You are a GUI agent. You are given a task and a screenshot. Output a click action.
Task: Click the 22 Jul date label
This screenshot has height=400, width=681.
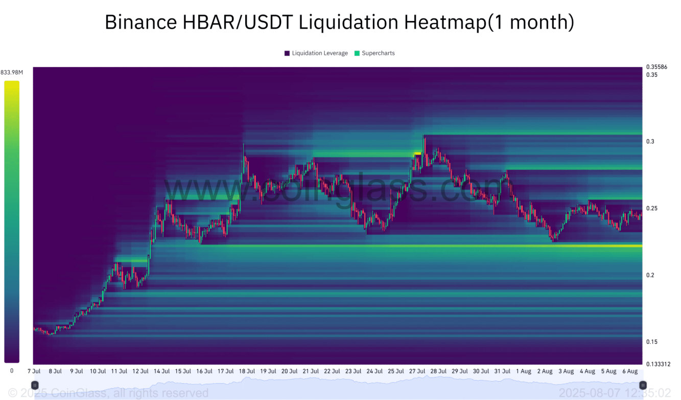(x=332, y=371)
